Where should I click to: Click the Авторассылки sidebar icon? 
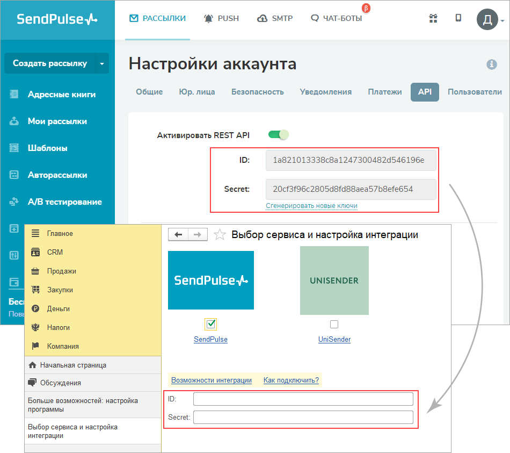pyautogui.click(x=14, y=175)
